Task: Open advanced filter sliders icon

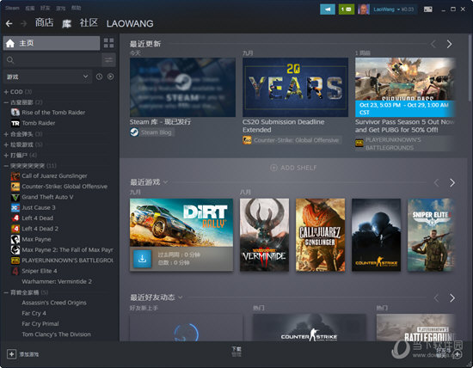Action: click(x=108, y=60)
